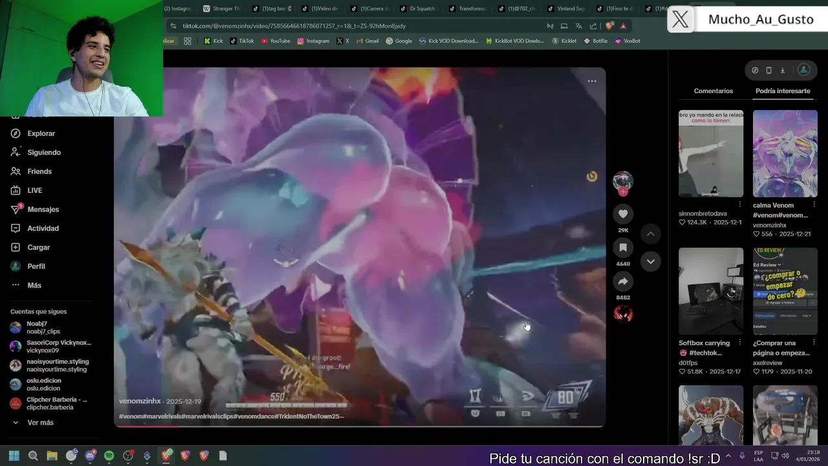The image size is (828, 466).
Task: Open Windows taskbar search
Action: point(33,456)
